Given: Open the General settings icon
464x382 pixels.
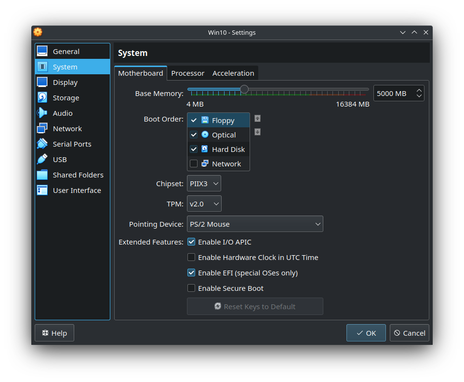Looking at the screenshot, I should click(42, 51).
